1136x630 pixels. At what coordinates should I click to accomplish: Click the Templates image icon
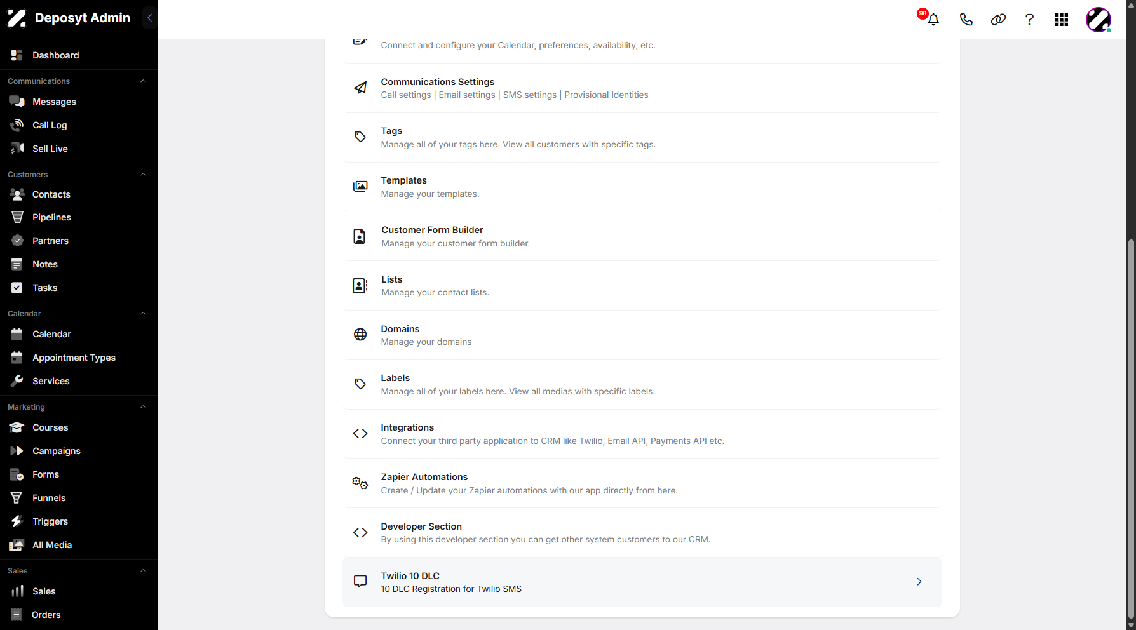tap(360, 187)
